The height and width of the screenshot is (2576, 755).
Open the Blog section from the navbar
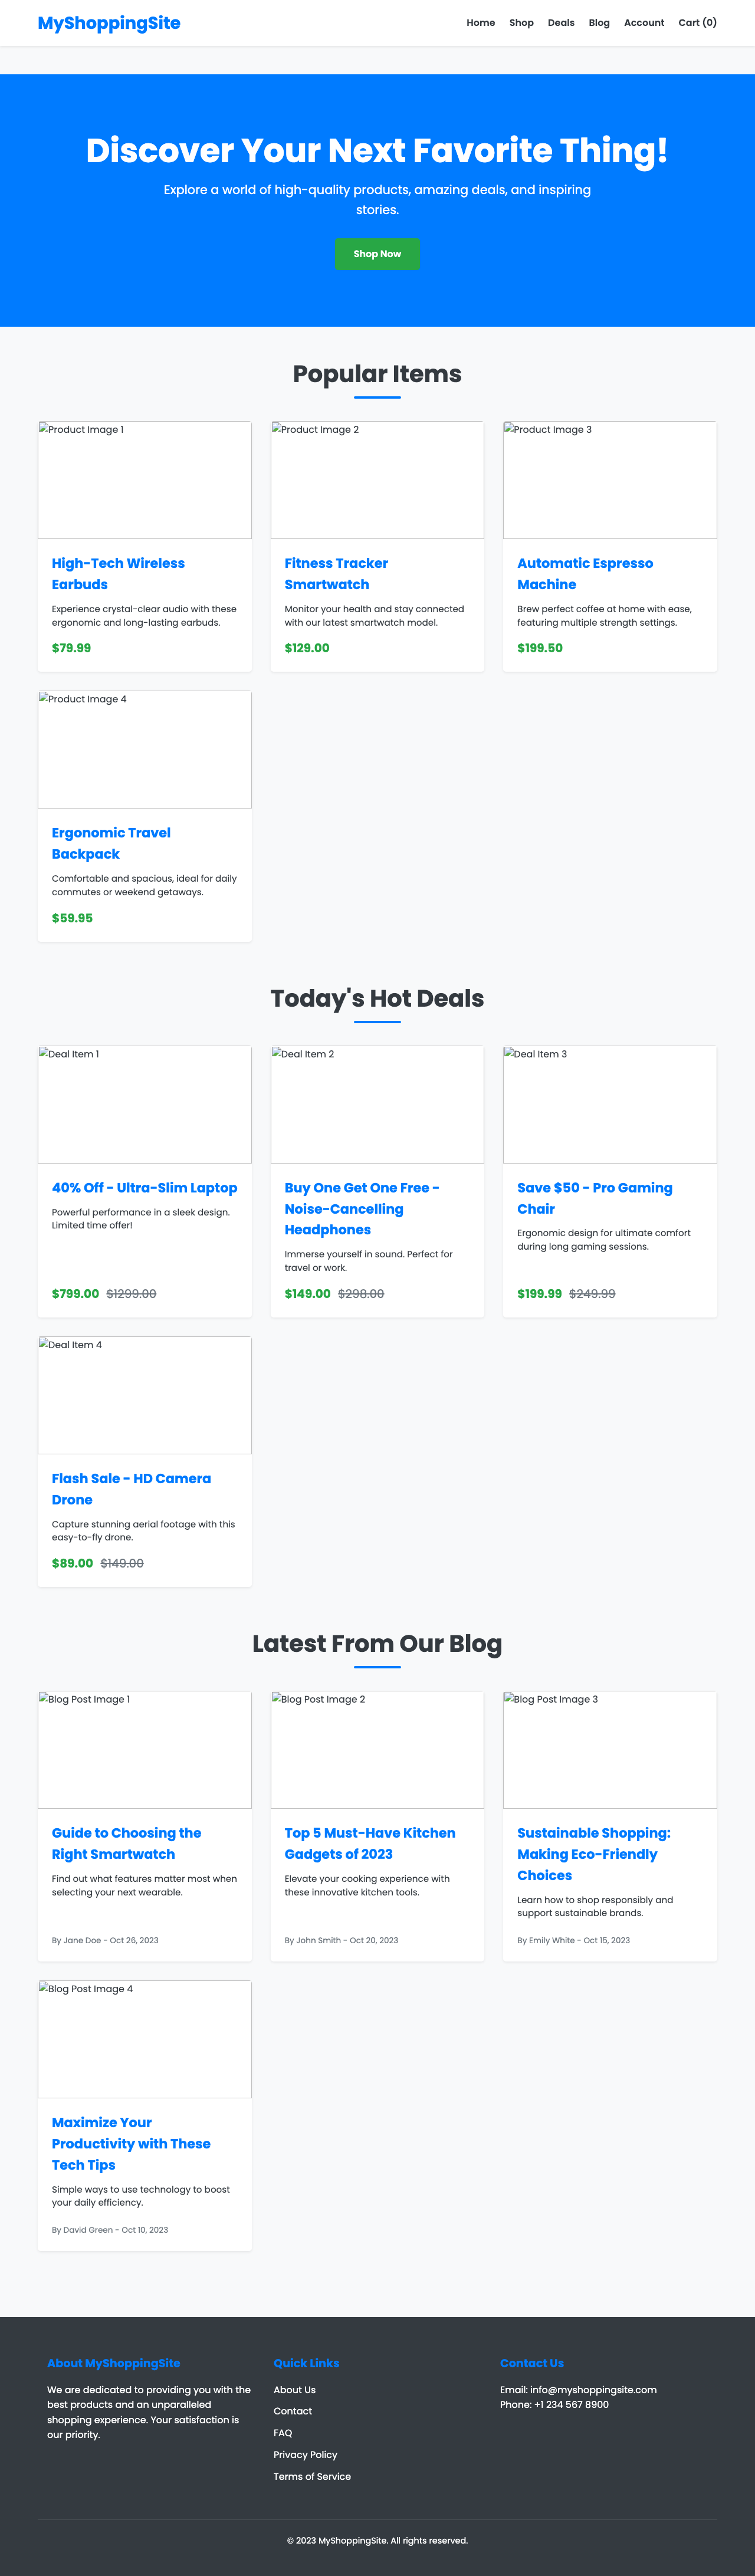(598, 23)
